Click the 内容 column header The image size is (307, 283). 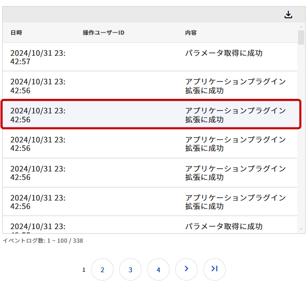(191, 33)
